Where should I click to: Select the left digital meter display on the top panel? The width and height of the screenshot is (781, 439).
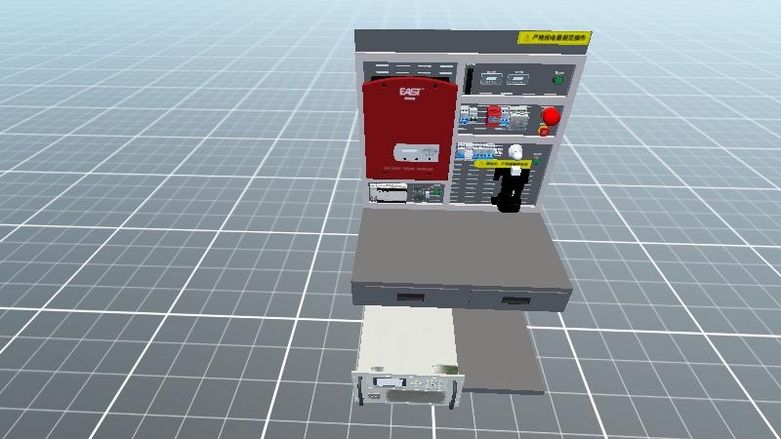pyautogui.click(x=490, y=79)
